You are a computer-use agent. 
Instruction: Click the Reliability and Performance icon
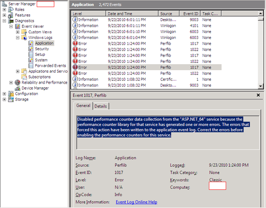[18, 82]
